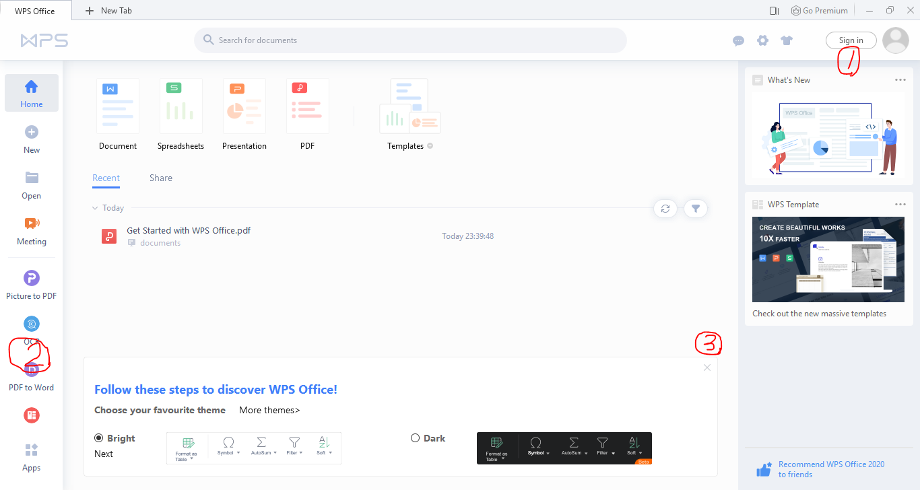920x490 pixels.
Task: Click Next under the Bright theme
Action: coord(104,454)
